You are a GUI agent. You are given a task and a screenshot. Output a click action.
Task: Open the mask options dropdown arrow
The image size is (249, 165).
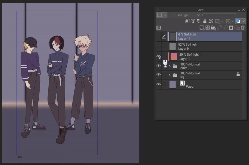[222, 21]
